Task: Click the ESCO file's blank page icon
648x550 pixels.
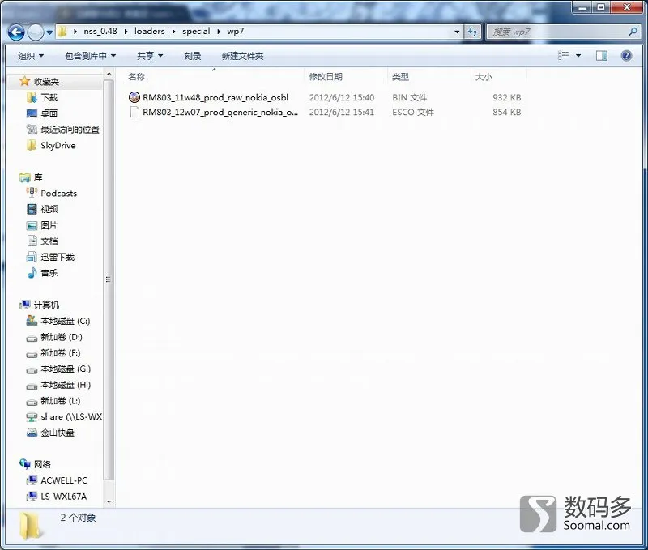Action: point(134,112)
